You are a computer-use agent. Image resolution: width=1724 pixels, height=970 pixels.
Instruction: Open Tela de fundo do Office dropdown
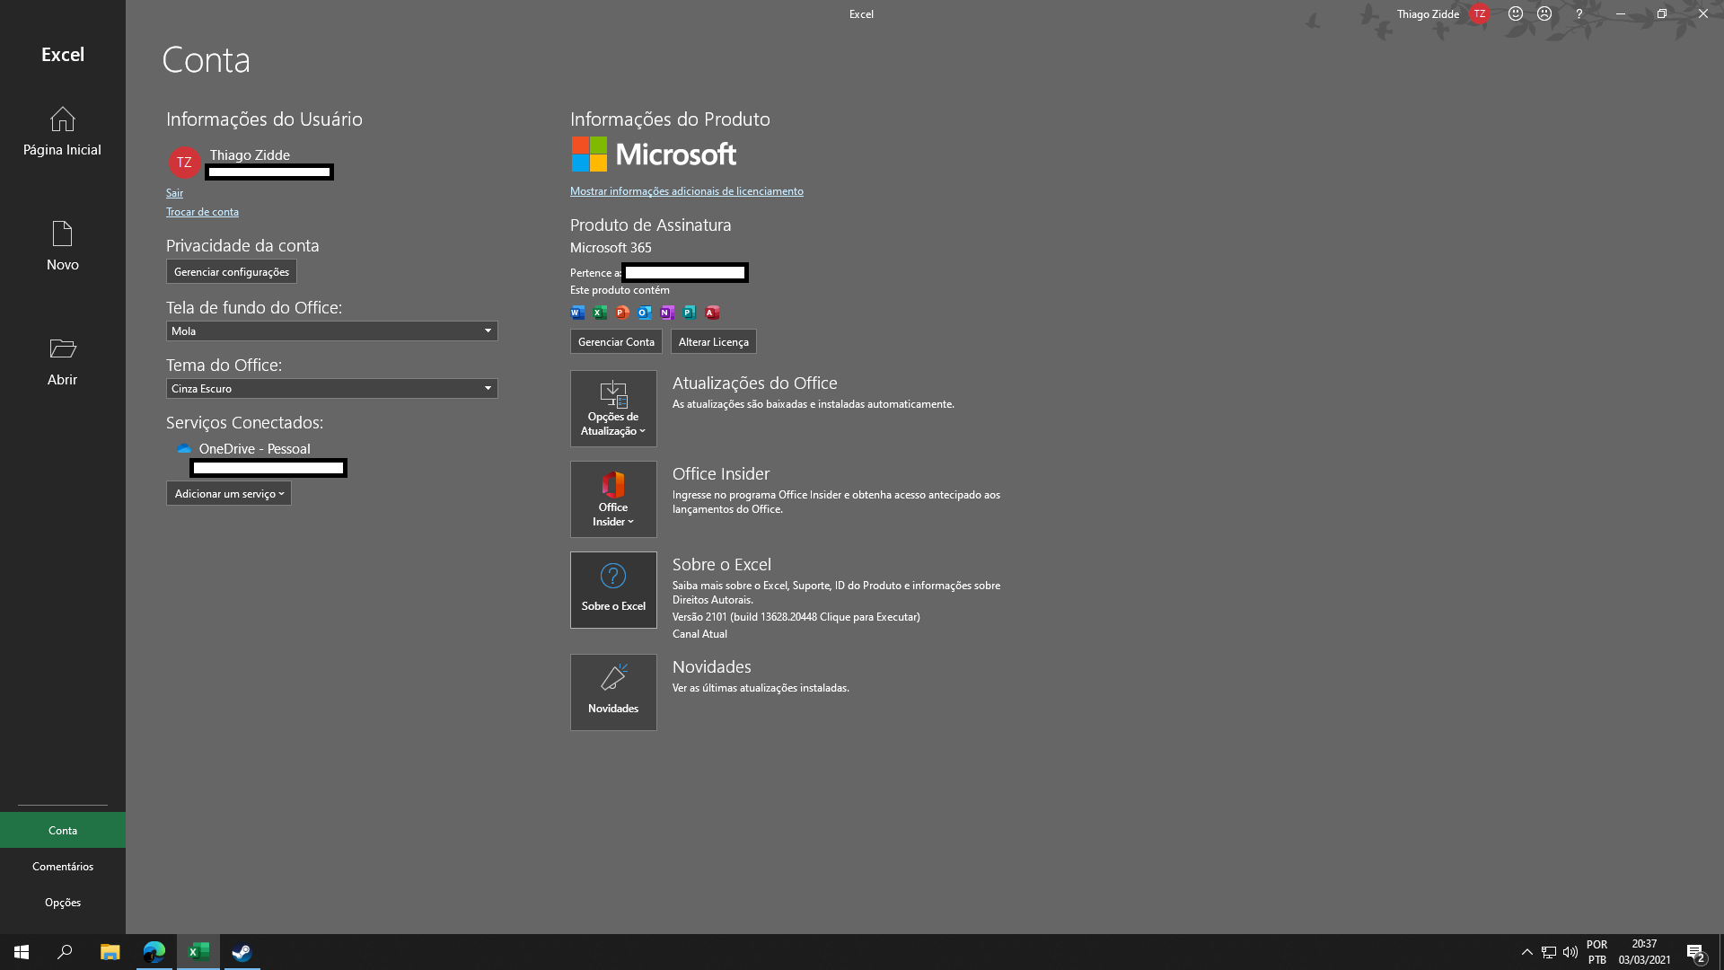click(x=331, y=331)
